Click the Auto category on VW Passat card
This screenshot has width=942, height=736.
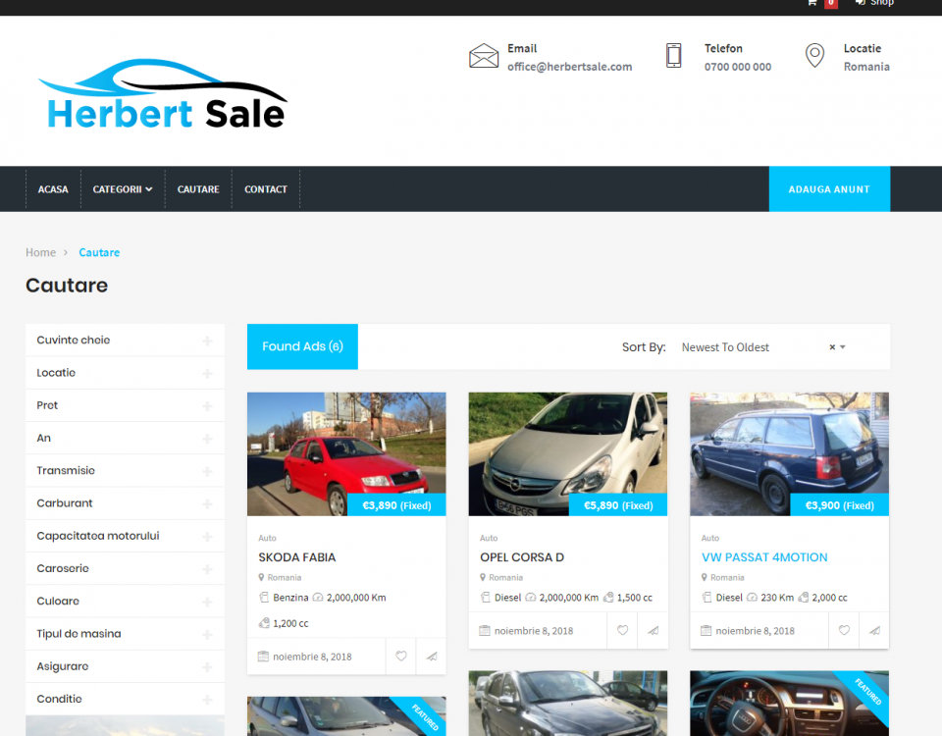710,538
